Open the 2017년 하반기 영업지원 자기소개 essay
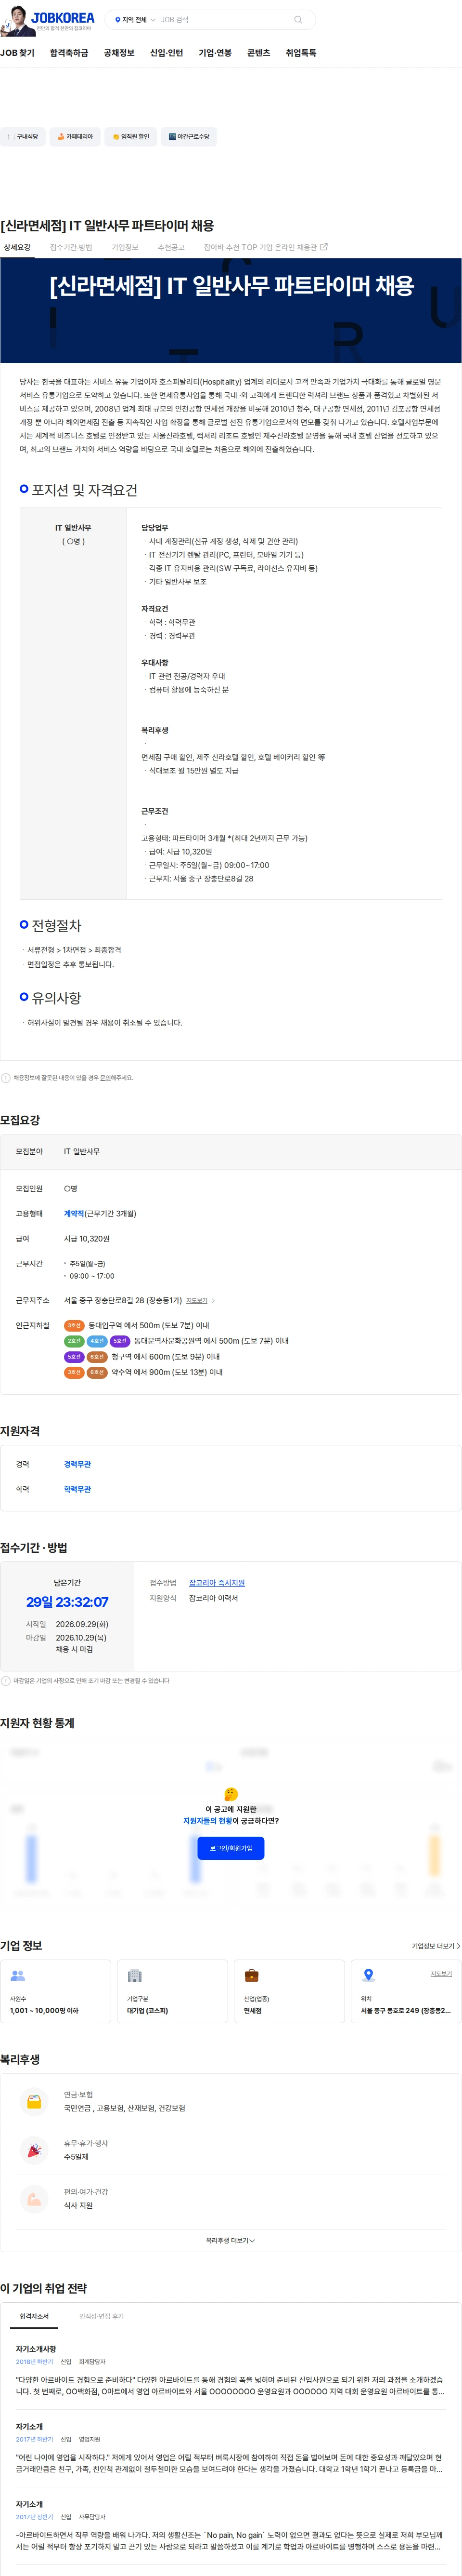 pyautogui.click(x=231, y=2448)
